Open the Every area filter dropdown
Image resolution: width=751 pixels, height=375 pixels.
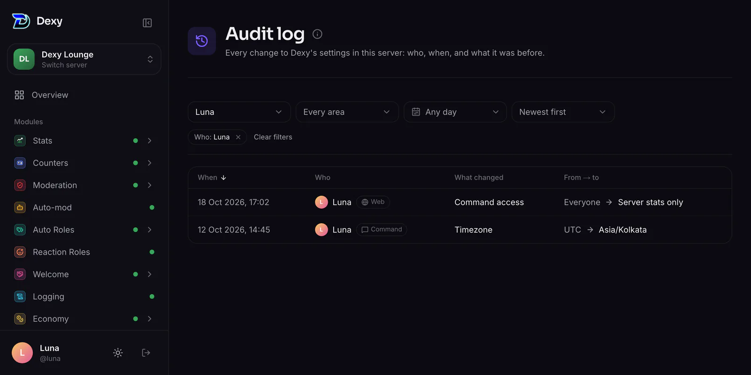(x=347, y=112)
